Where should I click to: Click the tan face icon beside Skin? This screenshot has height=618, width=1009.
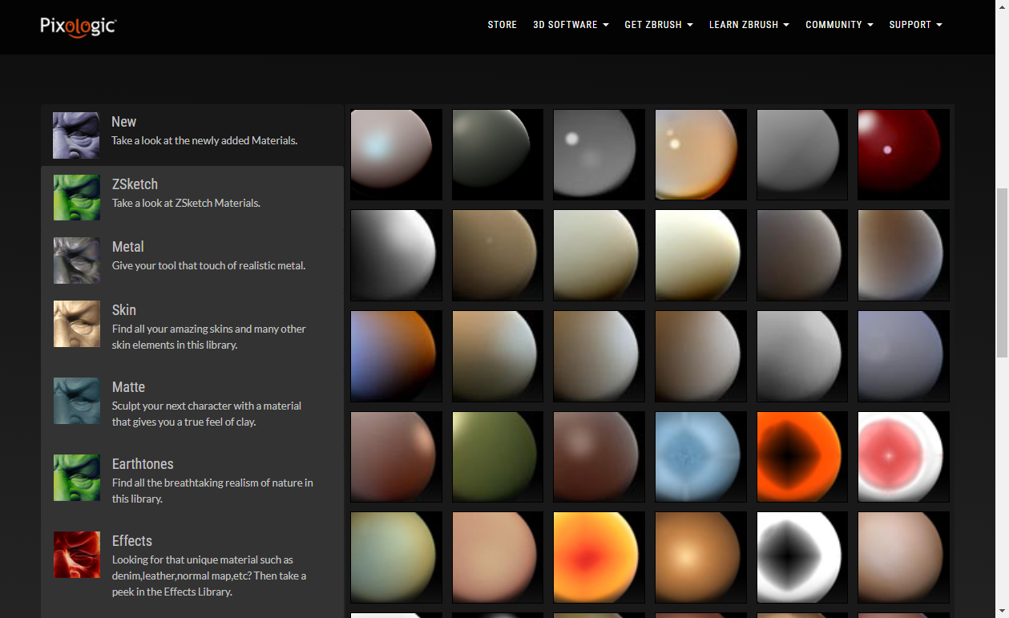pyautogui.click(x=76, y=324)
